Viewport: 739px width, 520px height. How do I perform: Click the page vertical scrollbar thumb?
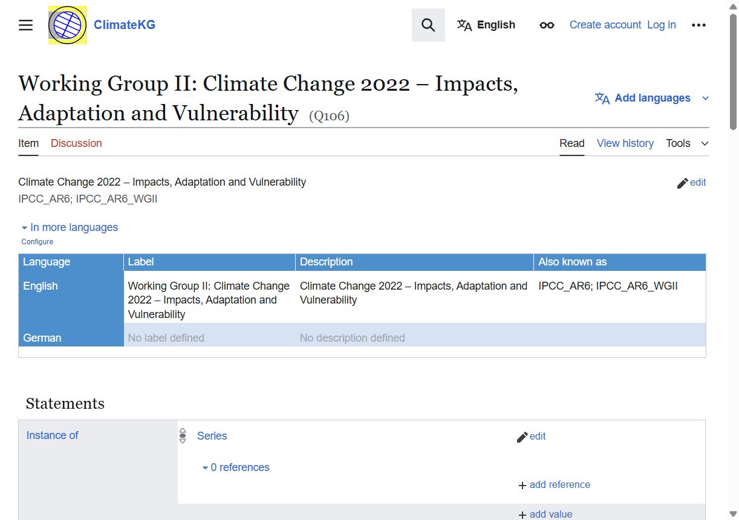[734, 71]
